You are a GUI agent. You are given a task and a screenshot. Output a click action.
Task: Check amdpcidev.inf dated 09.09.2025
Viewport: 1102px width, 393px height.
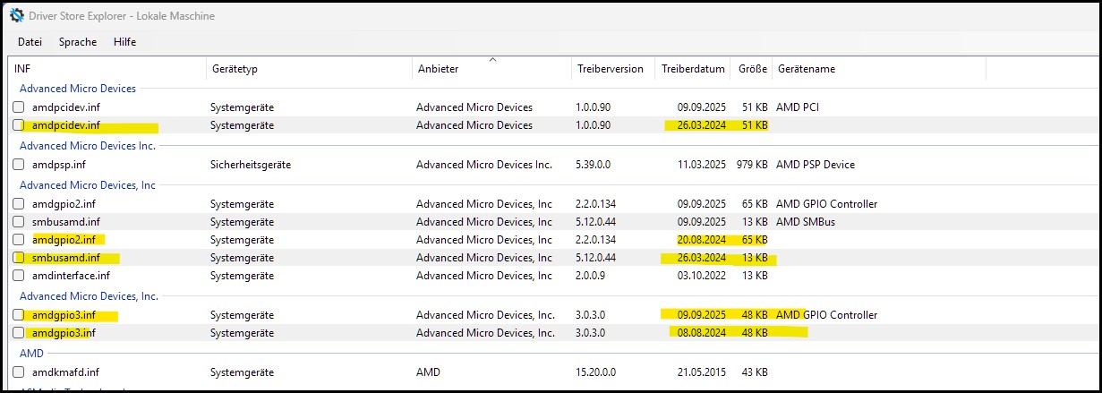(19, 107)
